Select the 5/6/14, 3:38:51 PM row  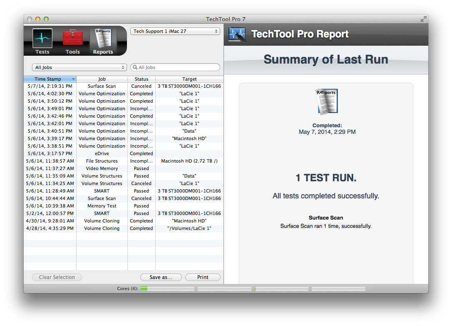pos(124,146)
